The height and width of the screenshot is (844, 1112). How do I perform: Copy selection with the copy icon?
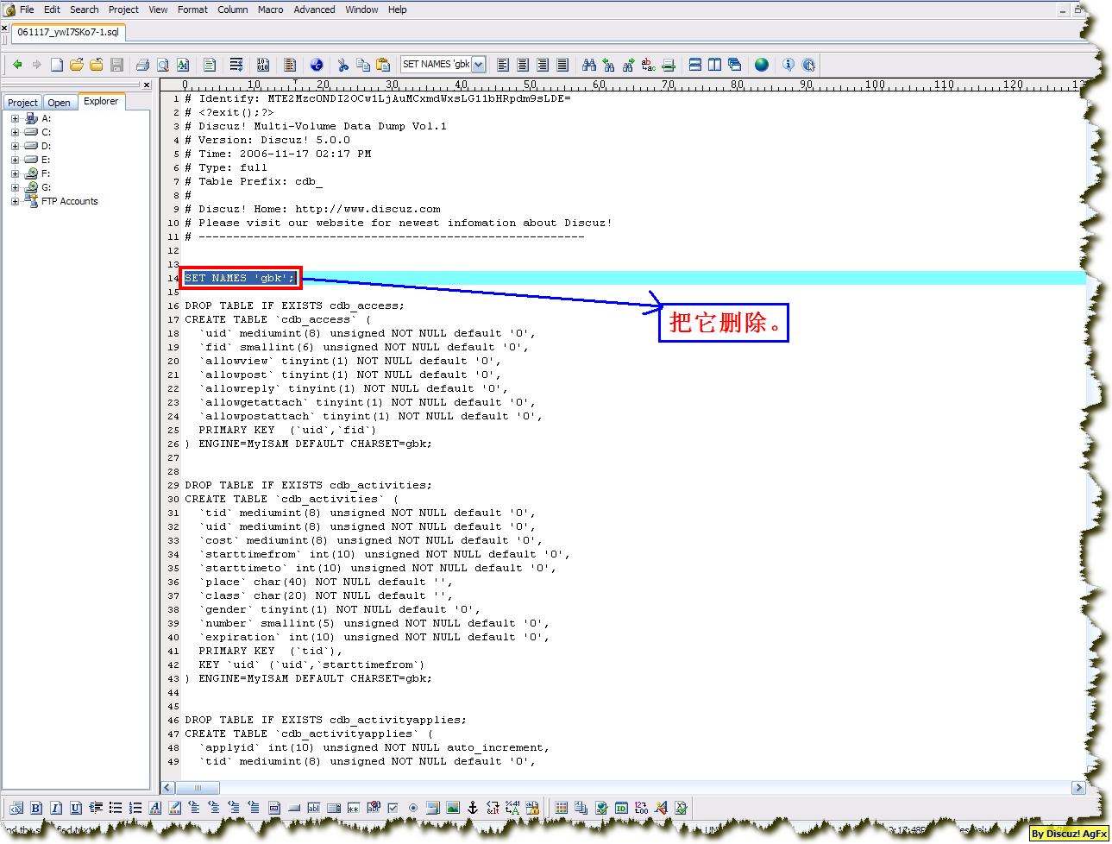pyautogui.click(x=363, y=65)
